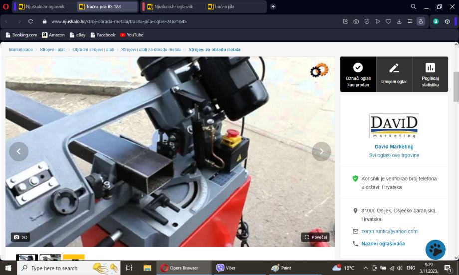
Task: Enlarge image with Povećaj button
Action: (315, 237)
